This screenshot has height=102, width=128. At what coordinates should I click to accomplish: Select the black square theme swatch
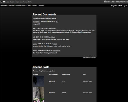click(x=1, y=2)
